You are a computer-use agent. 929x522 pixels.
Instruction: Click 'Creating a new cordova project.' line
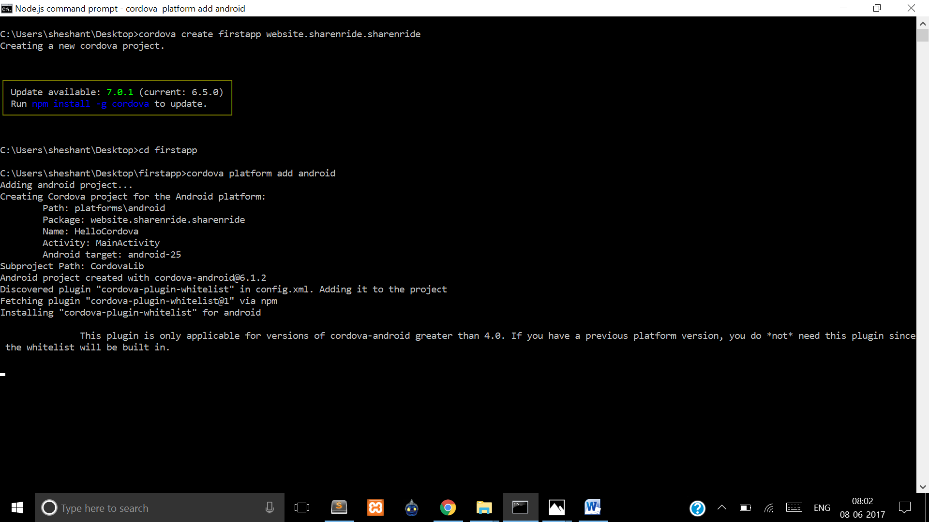coord(82,46)
